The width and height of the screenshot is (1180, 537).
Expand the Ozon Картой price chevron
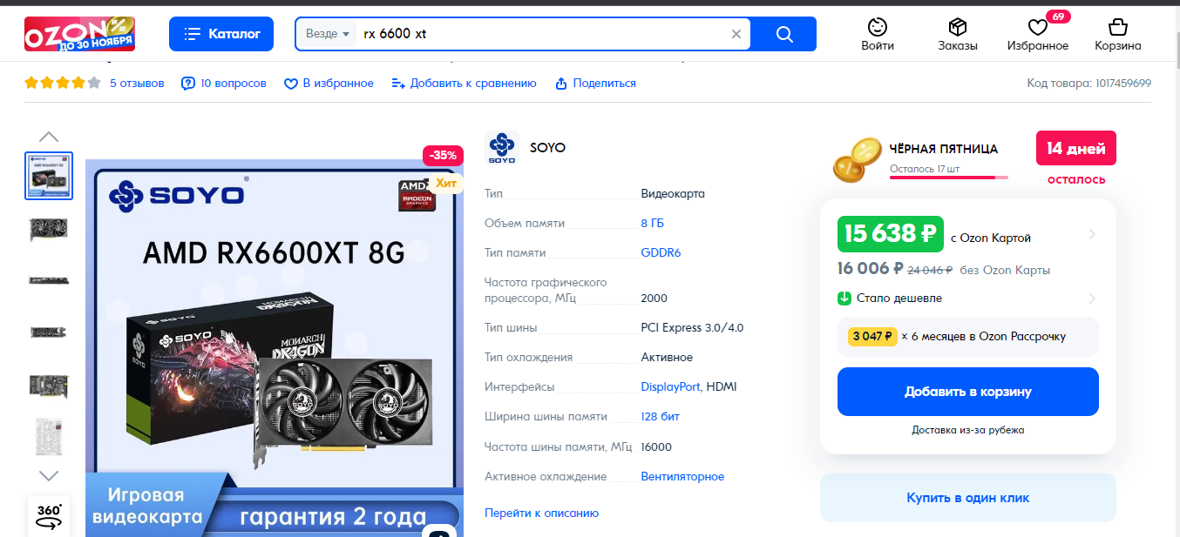pyautogui.click(x=1092, y=235)
